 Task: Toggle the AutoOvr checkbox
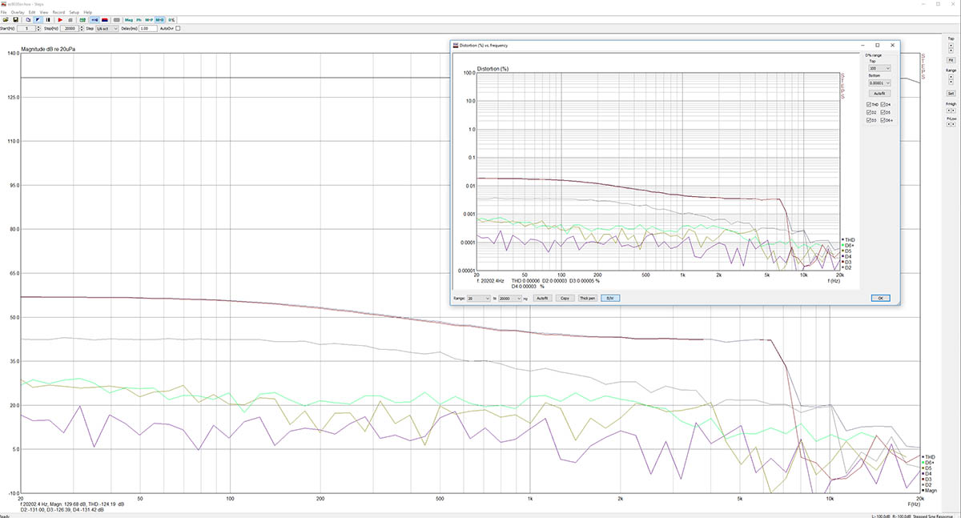click(178, 29)
